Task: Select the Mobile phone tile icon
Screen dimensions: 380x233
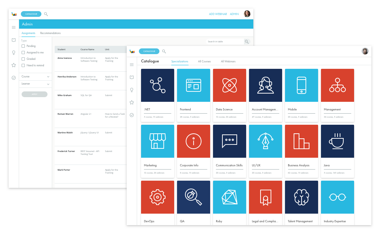Action: 301,85
